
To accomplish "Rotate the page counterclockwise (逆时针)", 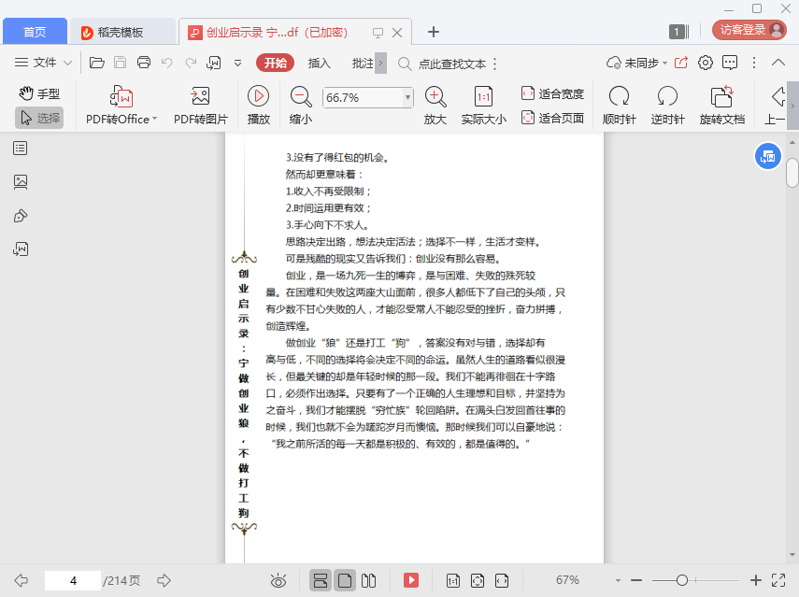I will (x=667, y=96).
